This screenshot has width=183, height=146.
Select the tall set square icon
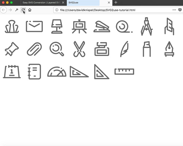click(102, 72)
